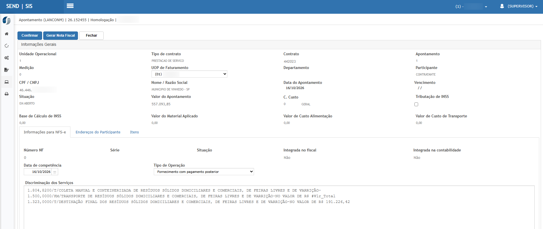Open the SUPERVISOR user menu
Screen dimensions: 543x229
point(519,6)
